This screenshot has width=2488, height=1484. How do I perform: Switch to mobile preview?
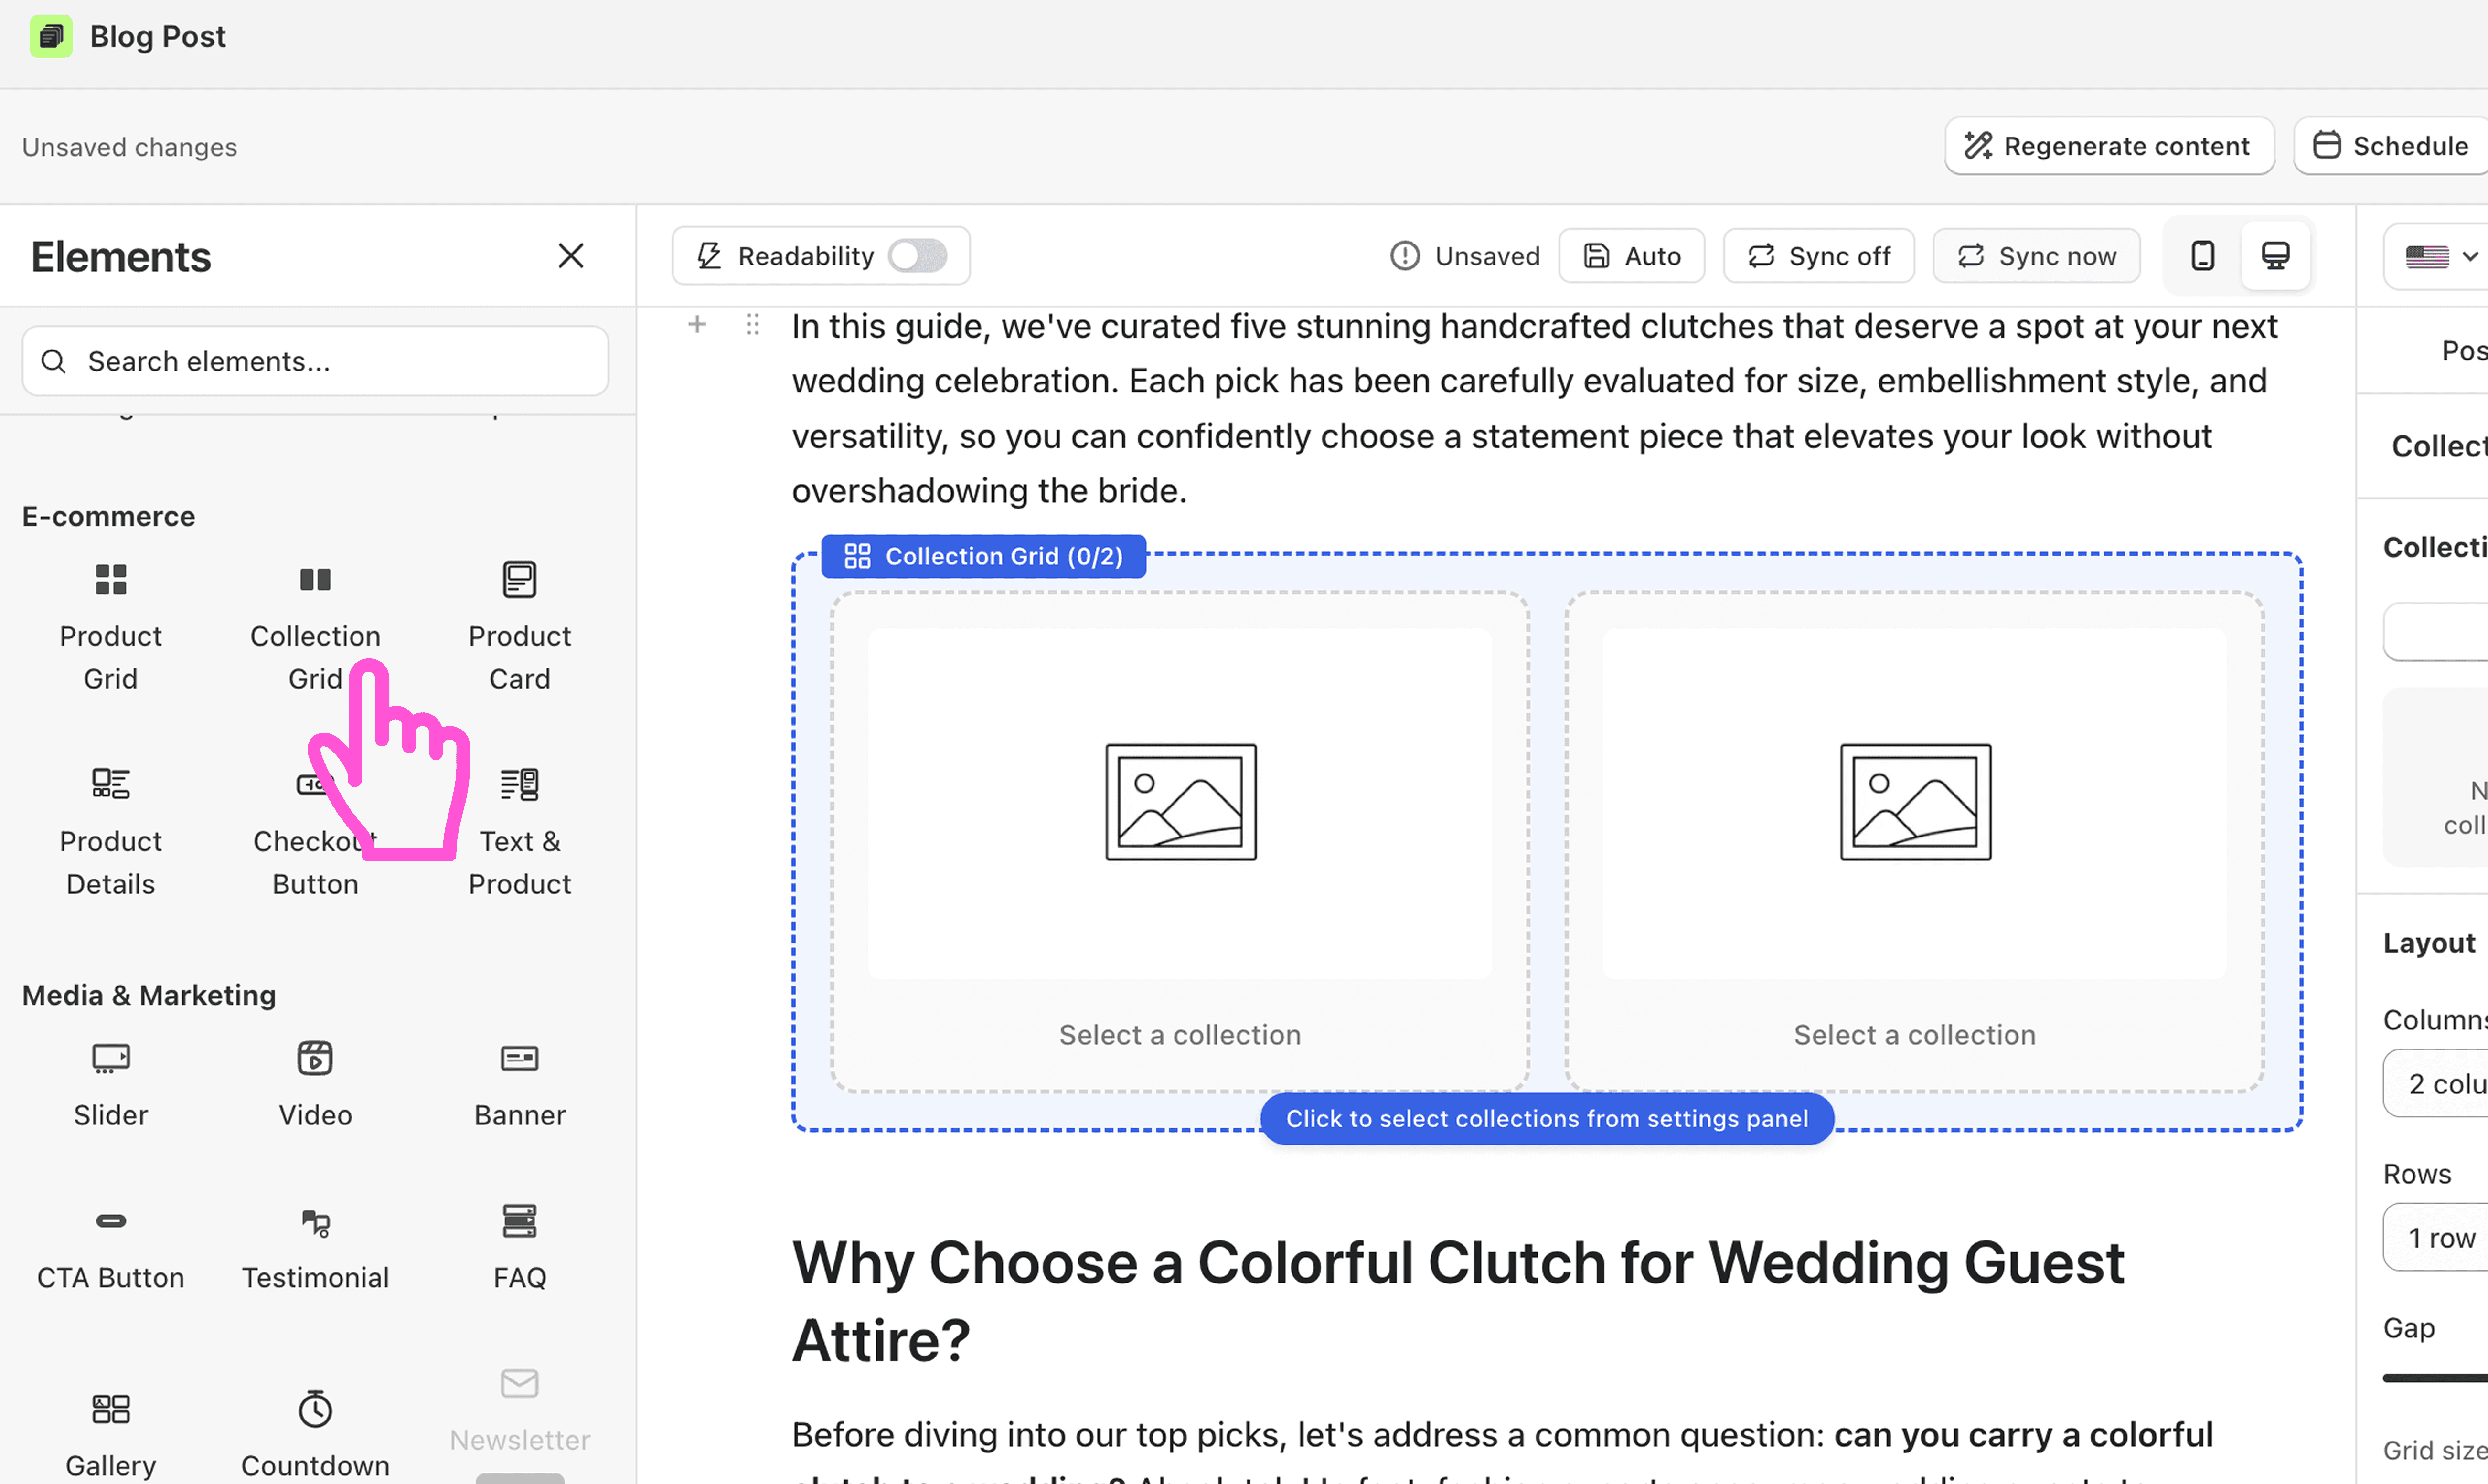2202,256
